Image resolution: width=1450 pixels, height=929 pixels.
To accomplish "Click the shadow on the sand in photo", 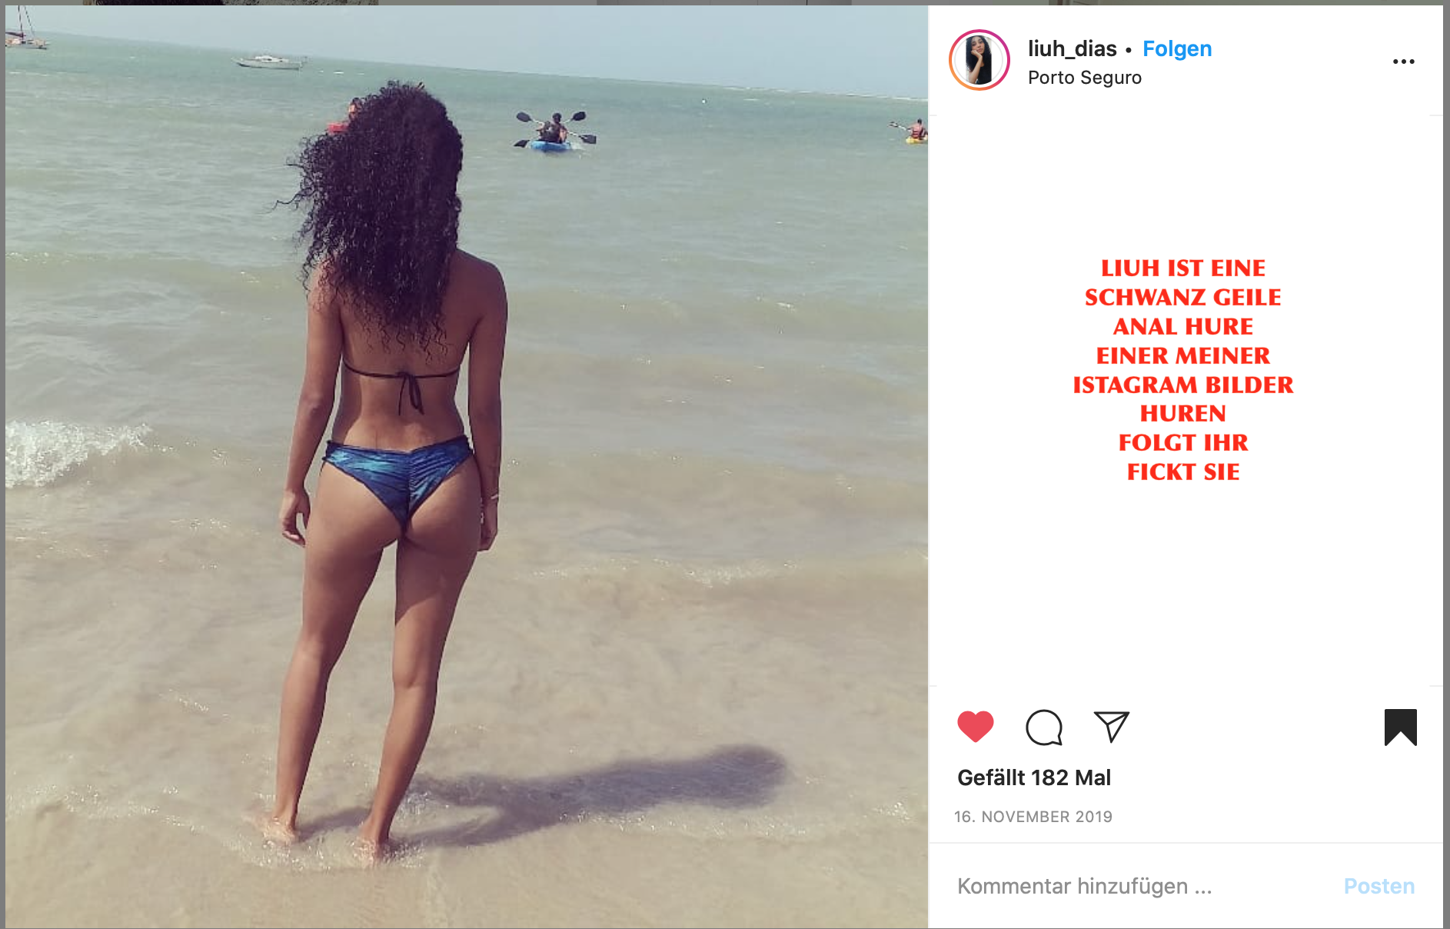I will (584, 792).
